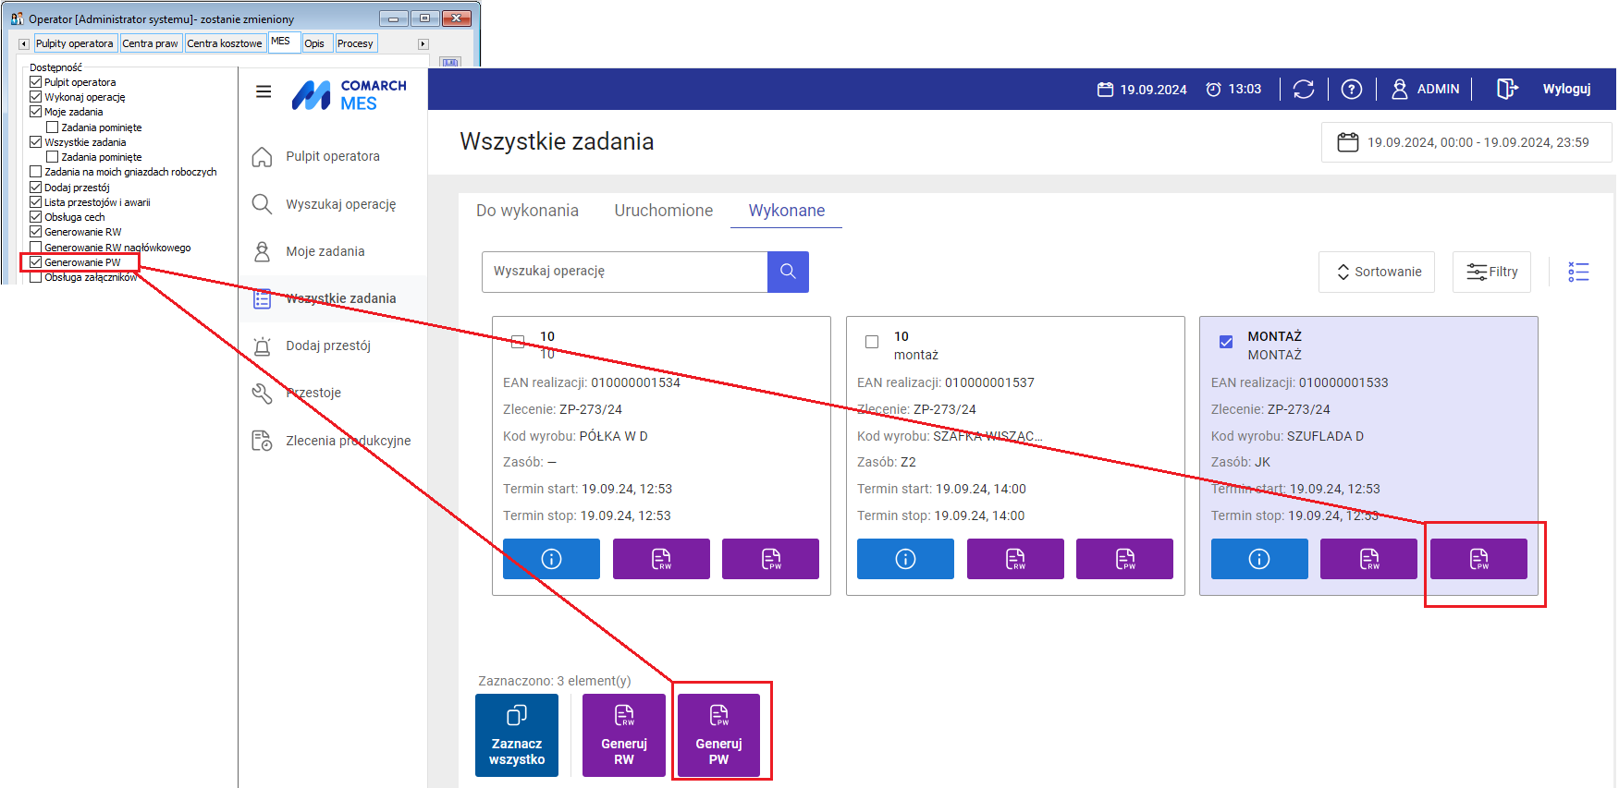Generate PW for task EAN 010000001534

tap(770, 559)
